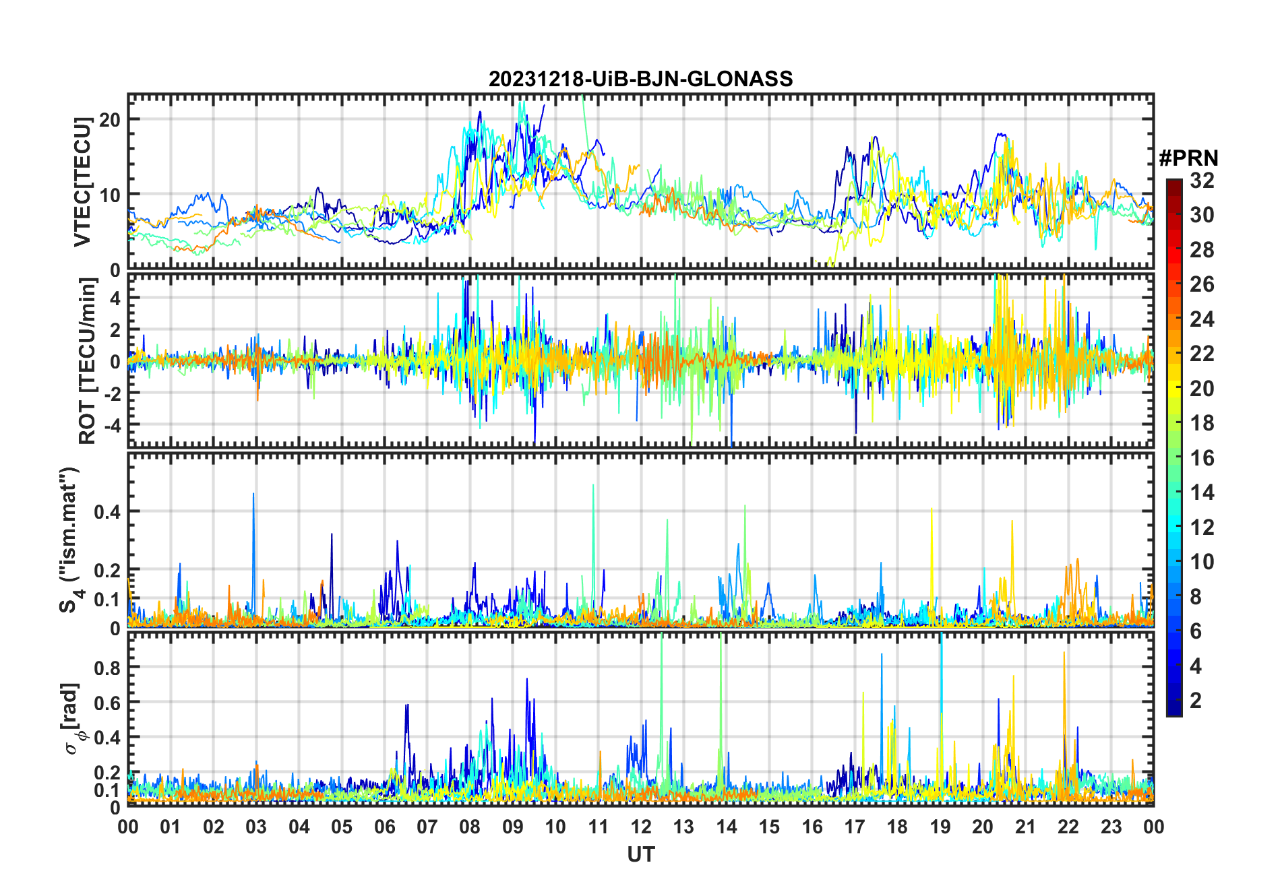
Task: Click sigma phi tick label 0.8
Action: click(x=108, y=668)
